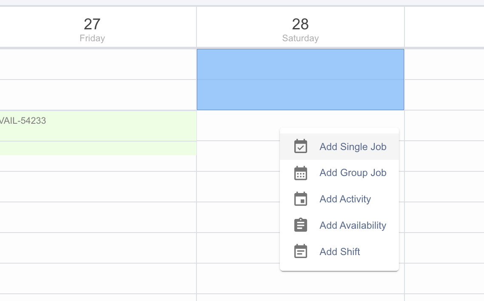Open the Saturday 28 day header
The width and height of the screenshot is (484, 301).
[x=300, y=29]
